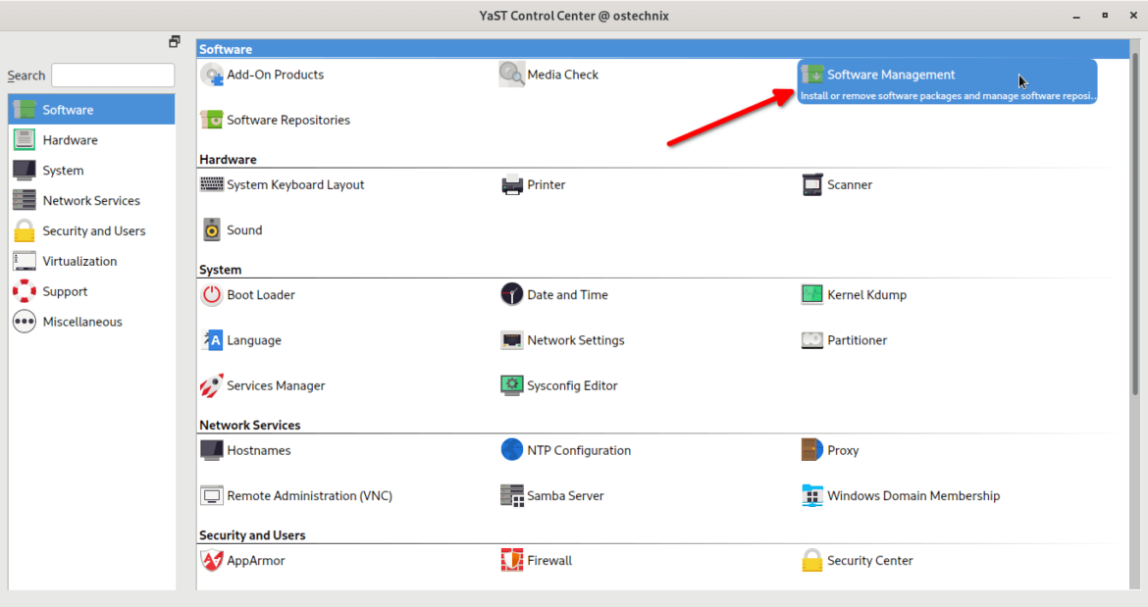
Task: Select Software category in sidebar
Action: [91, 110]
